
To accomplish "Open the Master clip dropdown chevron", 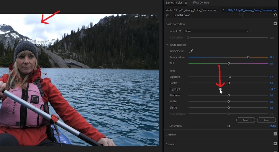I will [223, 10].
